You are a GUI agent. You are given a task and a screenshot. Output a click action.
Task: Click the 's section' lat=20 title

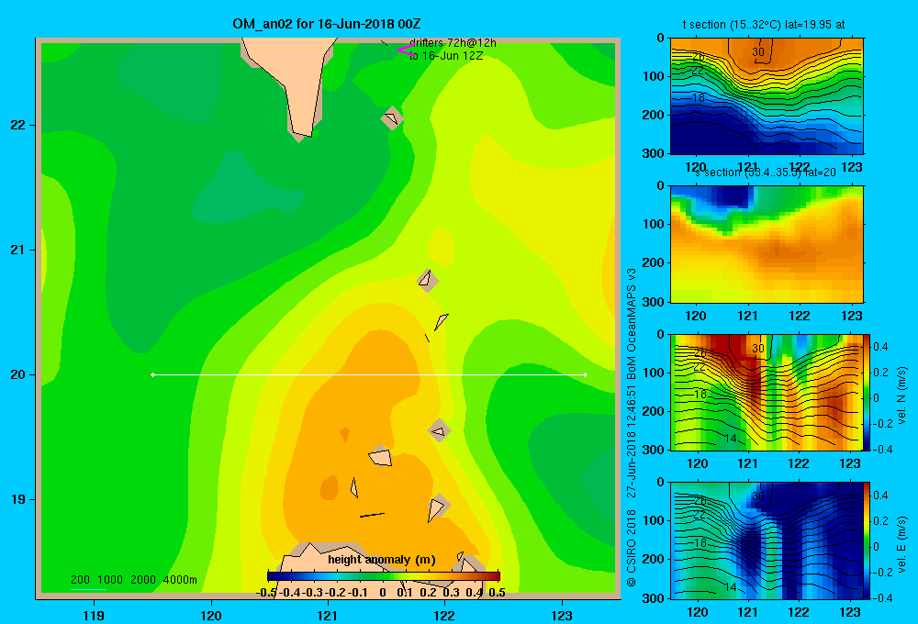pyautogui.click(x=766, y=173)
